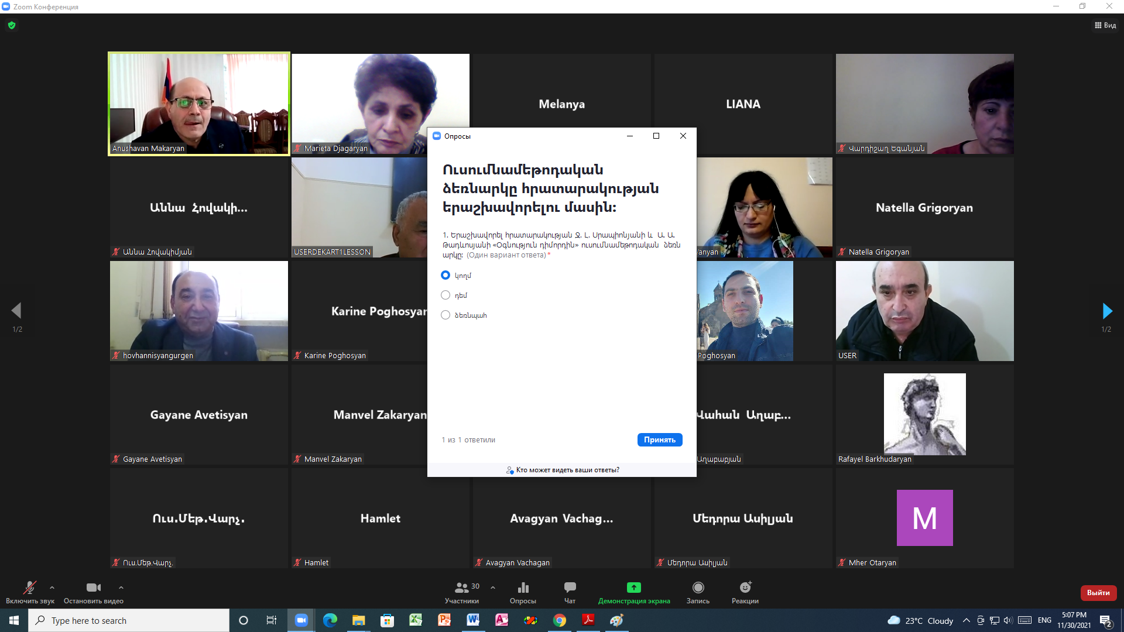Start Демонстрация экрана screen share

pos(634,592)
